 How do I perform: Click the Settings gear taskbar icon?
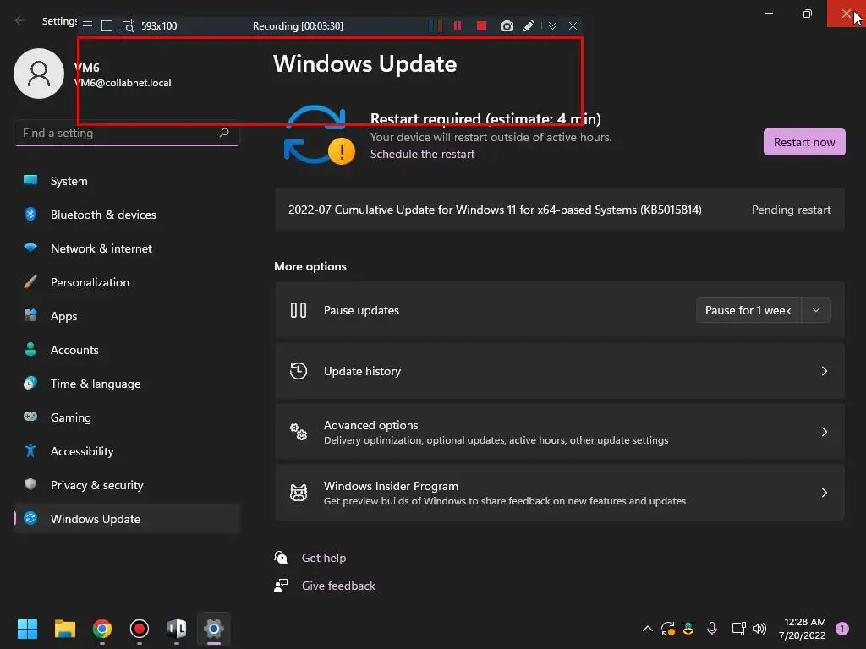click(x=214, y=629)
